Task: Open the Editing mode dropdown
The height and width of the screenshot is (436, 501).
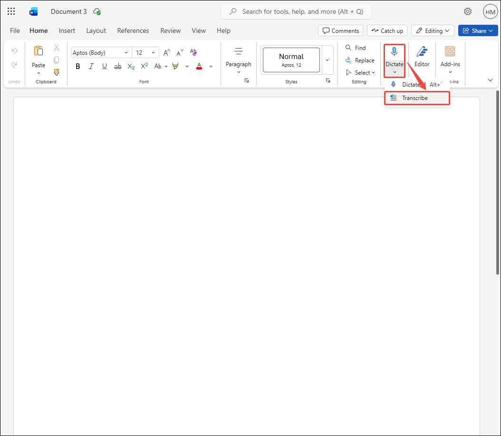Action: coord(433,31)
